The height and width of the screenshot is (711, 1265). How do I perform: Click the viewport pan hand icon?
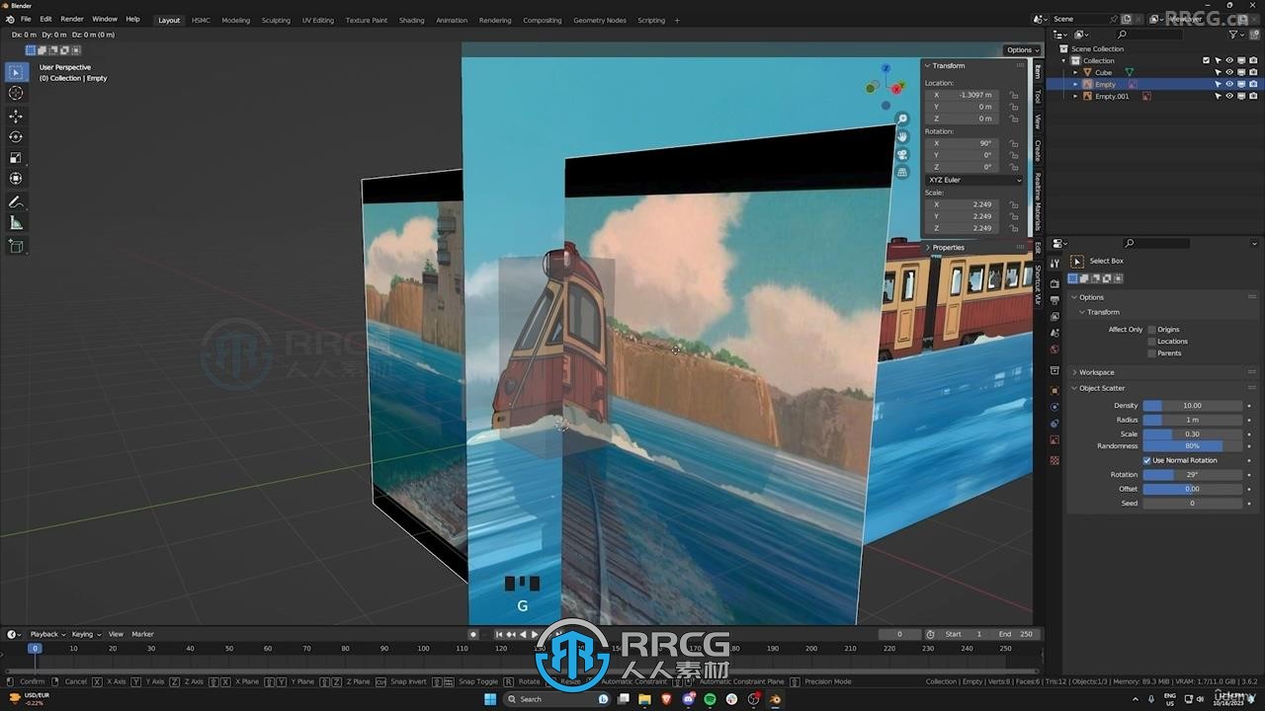[902, 137]
